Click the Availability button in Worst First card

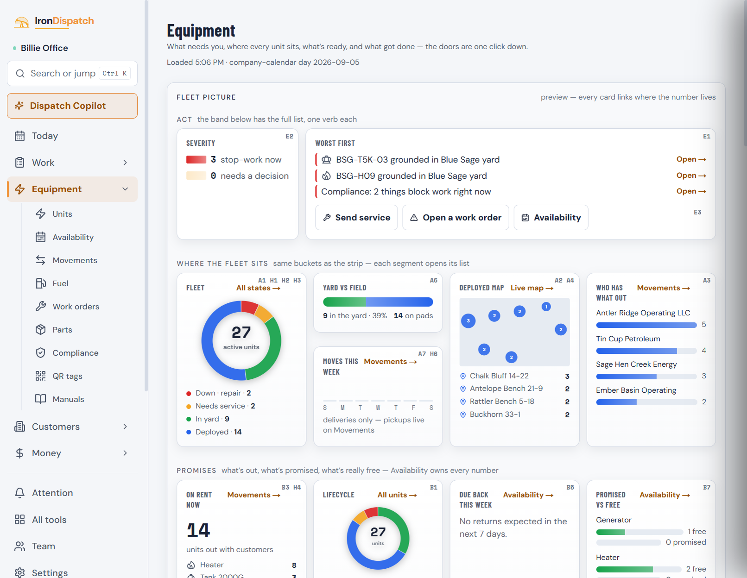551,217
